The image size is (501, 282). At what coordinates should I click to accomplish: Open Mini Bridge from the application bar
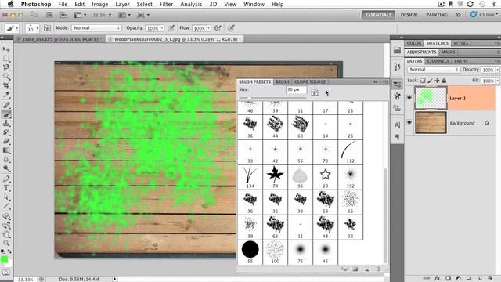(63, 15)
